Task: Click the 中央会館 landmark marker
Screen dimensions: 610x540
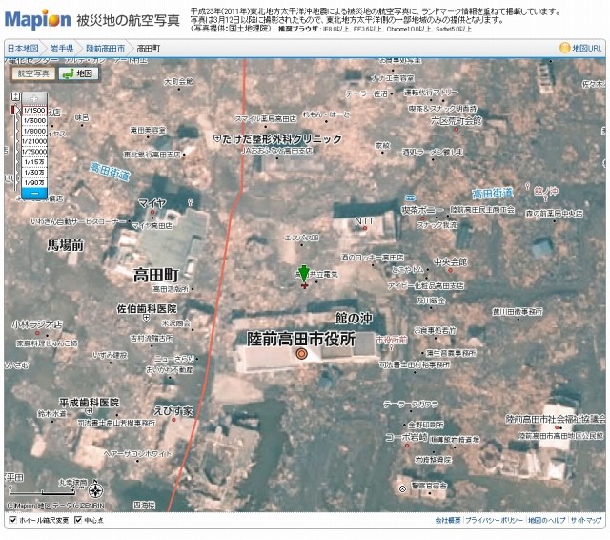Action: tap(450, 271)
